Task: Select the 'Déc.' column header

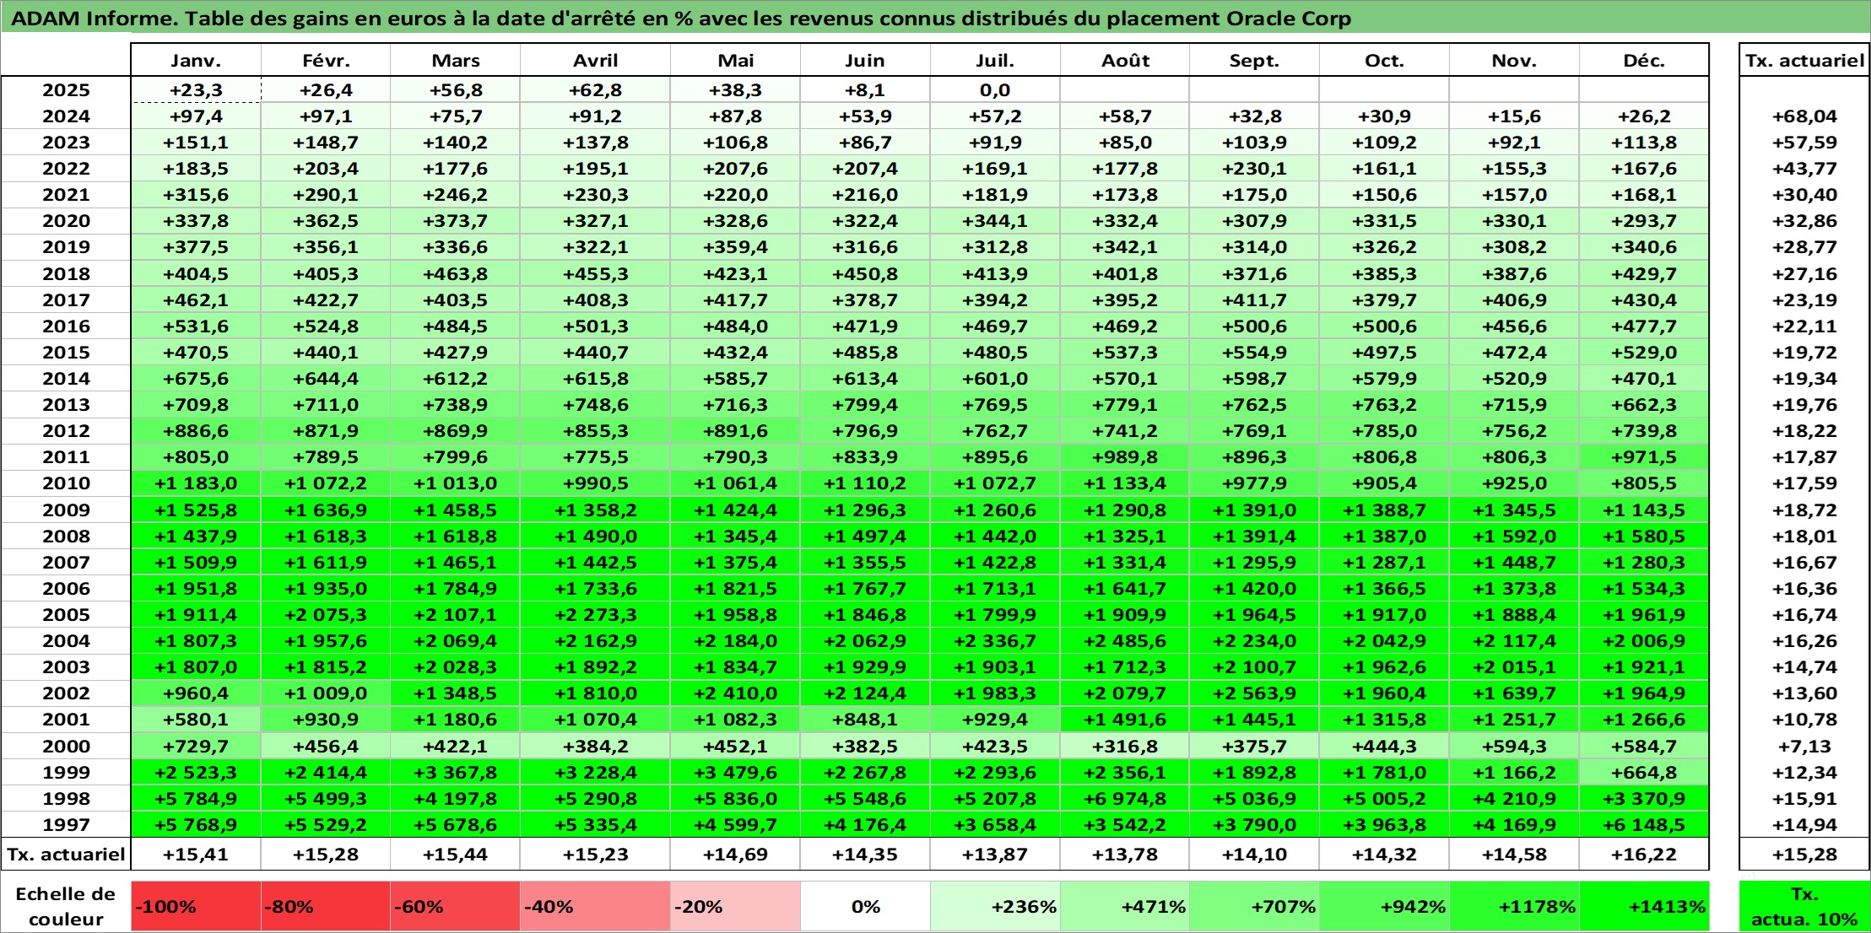Action: 1644,60
